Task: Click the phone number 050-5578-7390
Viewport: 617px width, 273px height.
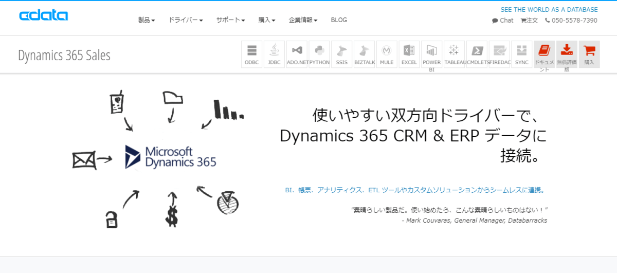Action: pos(571,21)
